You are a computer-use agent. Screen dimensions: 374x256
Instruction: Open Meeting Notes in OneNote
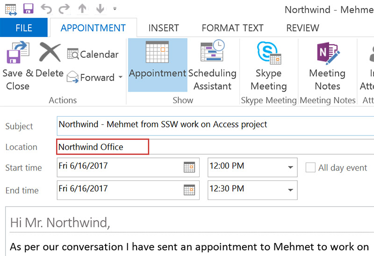327,65
